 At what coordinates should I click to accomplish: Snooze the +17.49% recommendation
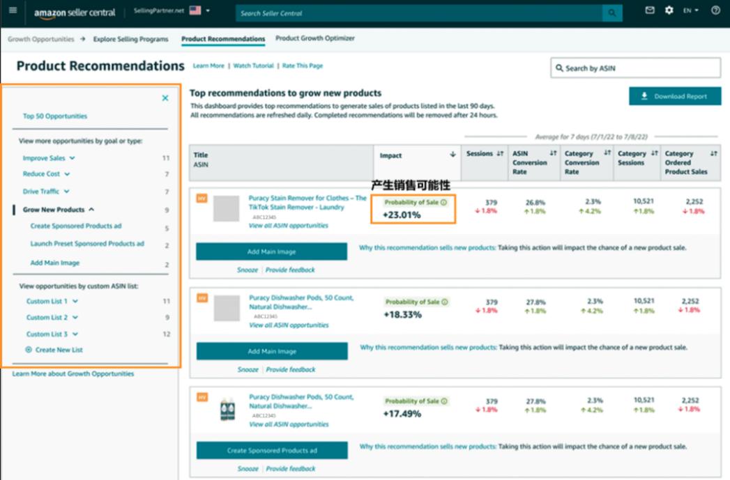click(248, 468)
